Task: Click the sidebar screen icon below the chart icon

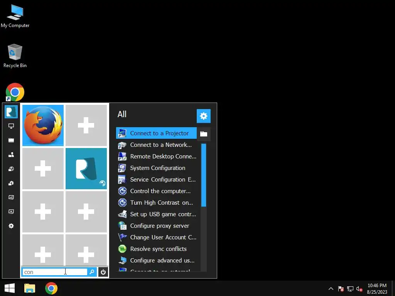Action: pos(11,212)
